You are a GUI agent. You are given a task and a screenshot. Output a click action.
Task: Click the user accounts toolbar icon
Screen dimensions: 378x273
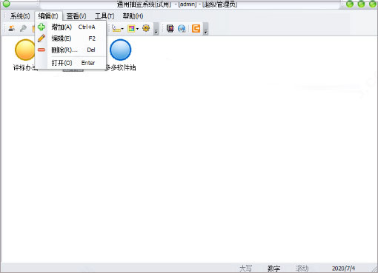(11, 29)
